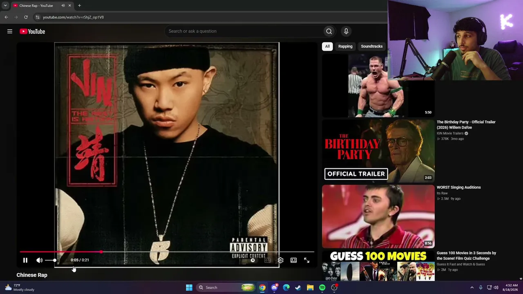Image resolution: width=523 pixels, height=294 pixels.
Task: Open the YouTube hamburger guide menu
Action: tap(10, 31)
